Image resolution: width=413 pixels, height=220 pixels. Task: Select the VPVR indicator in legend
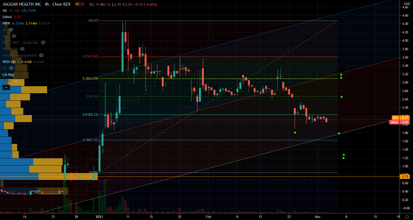click(6, 23)
